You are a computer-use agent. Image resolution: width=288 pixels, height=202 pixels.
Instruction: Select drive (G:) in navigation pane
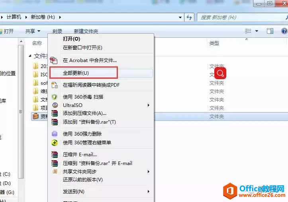(7, 192)
